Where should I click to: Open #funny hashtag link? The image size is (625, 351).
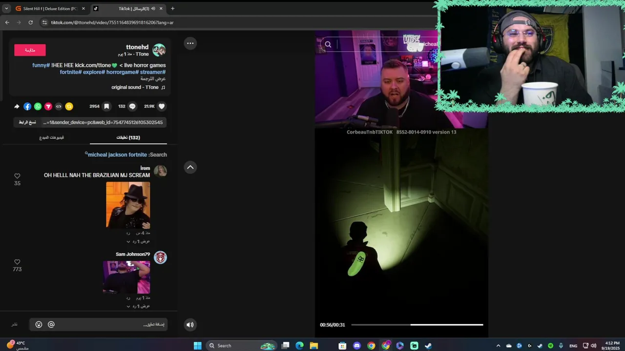coord(41,65)
